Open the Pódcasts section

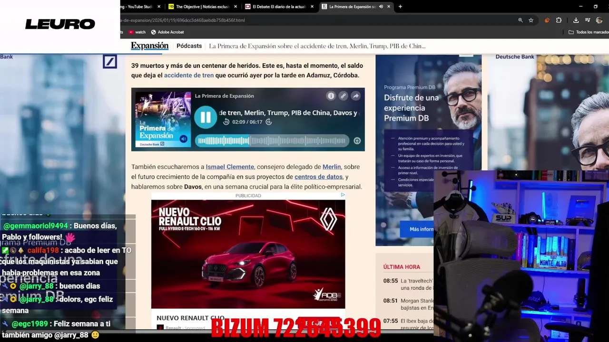189,46
